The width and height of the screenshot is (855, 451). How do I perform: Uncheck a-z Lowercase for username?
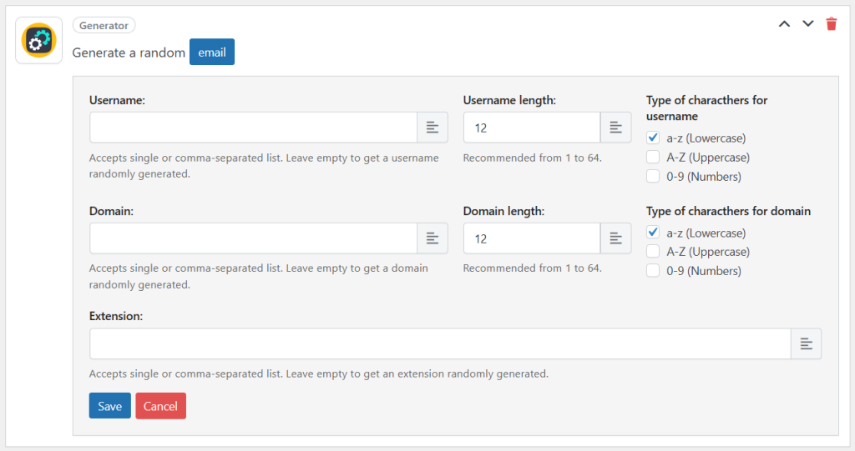point(653,138)
